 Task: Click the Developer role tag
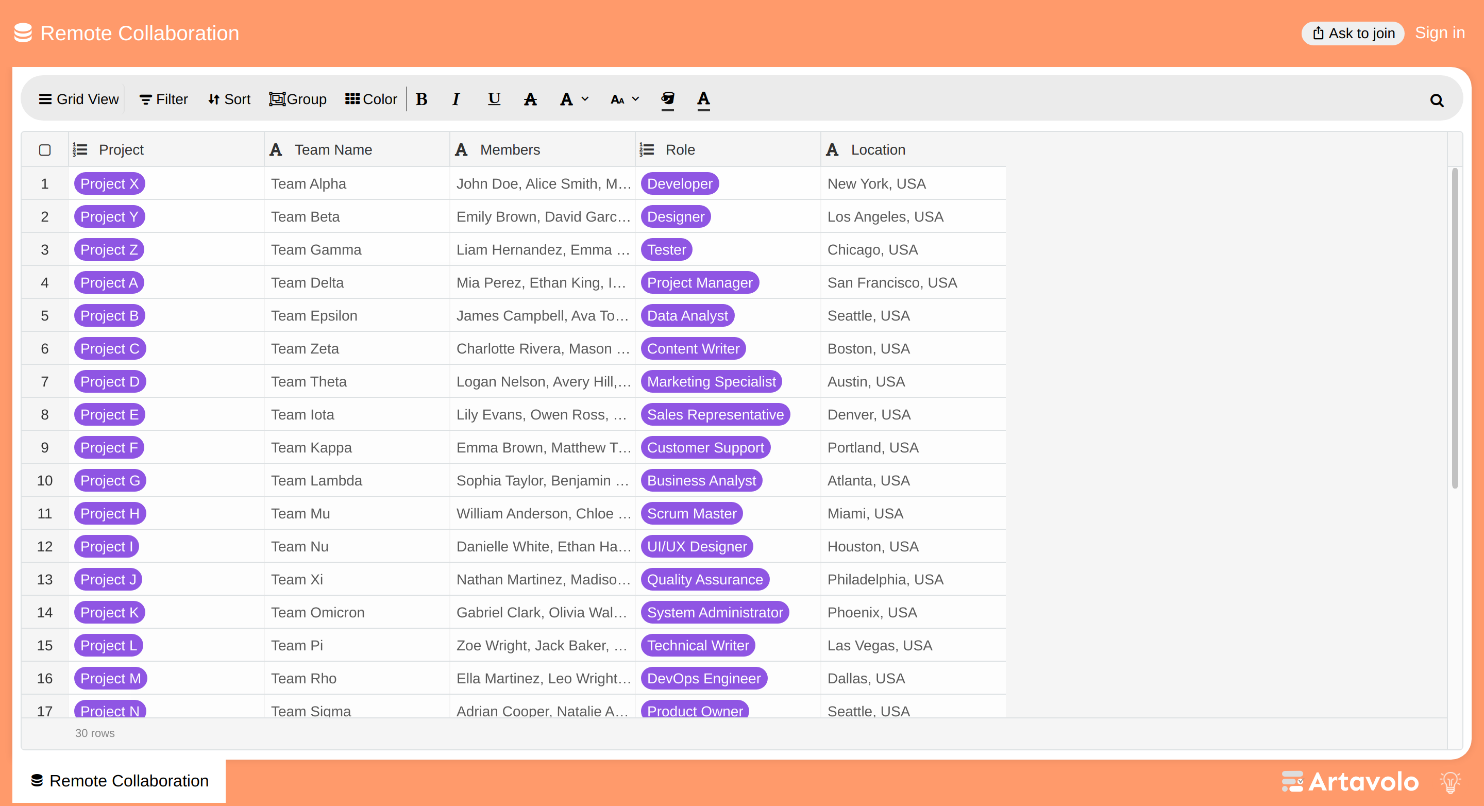click(680, 184)
